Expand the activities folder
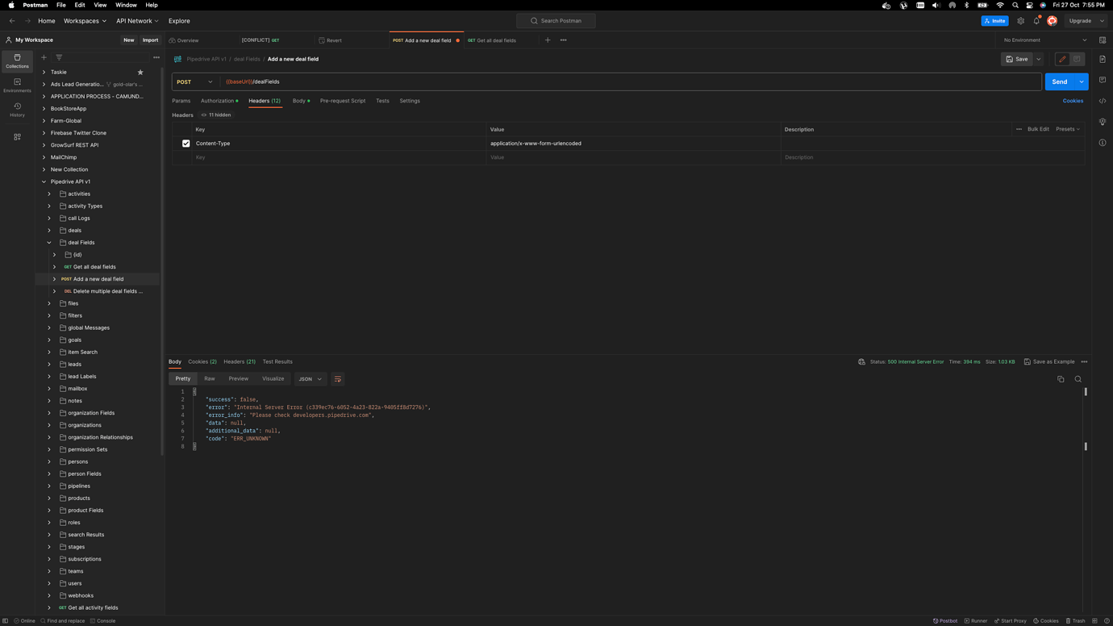The width and height of the screenshot is (1113, 626). [49, 194]
